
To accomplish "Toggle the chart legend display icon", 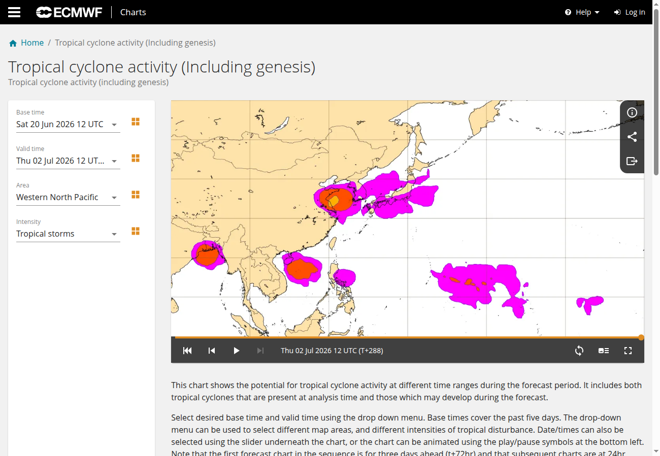I will [x=604, y=351].
